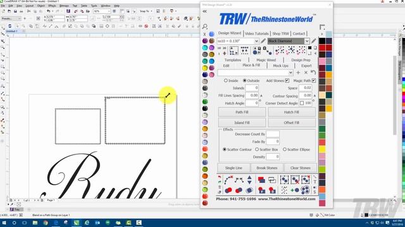This screenshot has height=227, width=405.
Task: Select the Scatter Box radio button
Action: pyautogui.click(x=257, y=149)
